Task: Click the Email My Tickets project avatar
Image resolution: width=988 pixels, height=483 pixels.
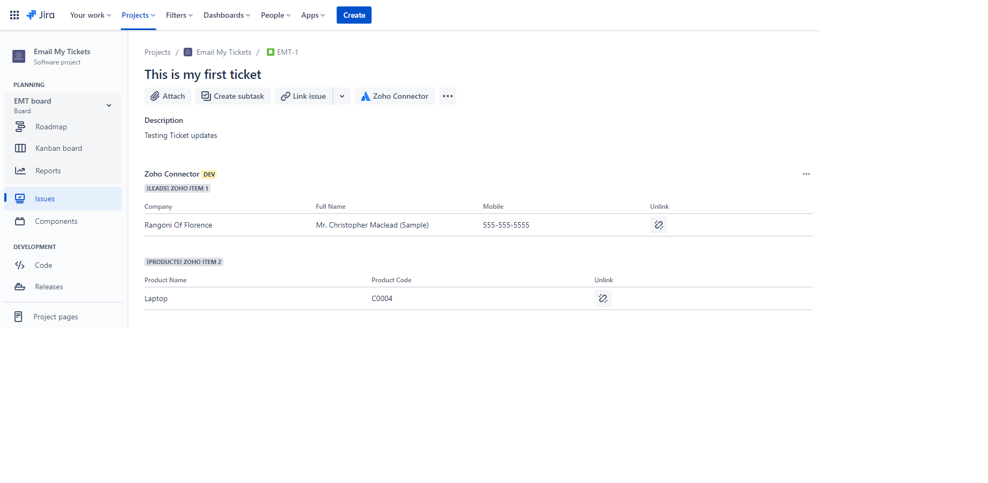Action: 19,56
